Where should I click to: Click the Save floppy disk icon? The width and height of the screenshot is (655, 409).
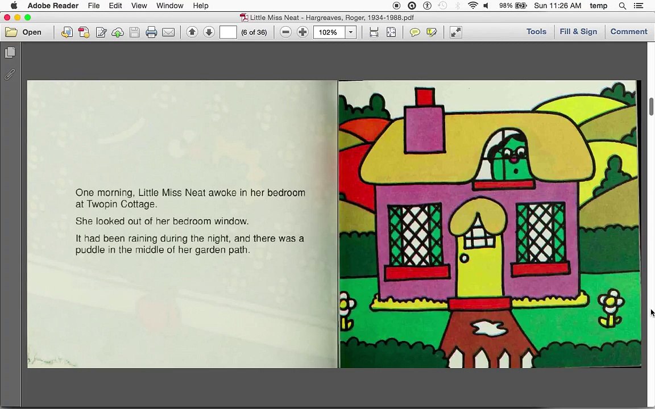(135, 32)
